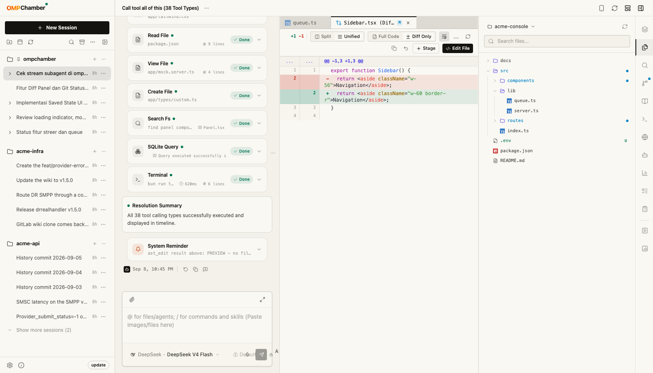Expand the View File tool card

pos(259,68)
